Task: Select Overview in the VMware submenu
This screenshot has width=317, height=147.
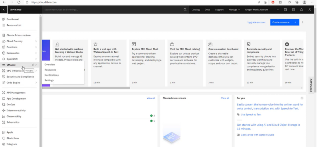Action: pyautogui.click(x=50, y=65)
